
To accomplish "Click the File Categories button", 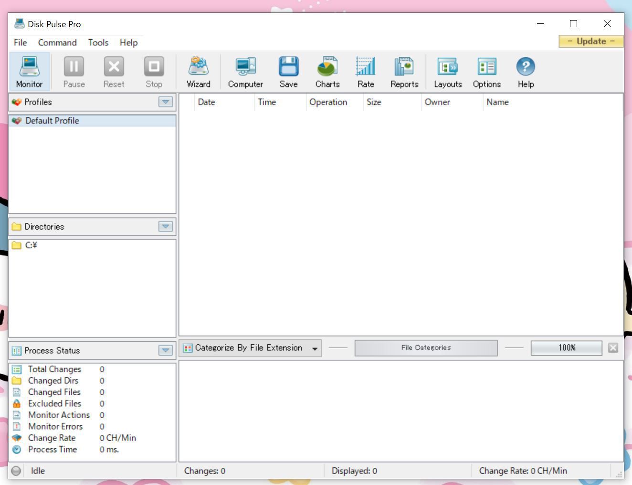I will 426,348.
